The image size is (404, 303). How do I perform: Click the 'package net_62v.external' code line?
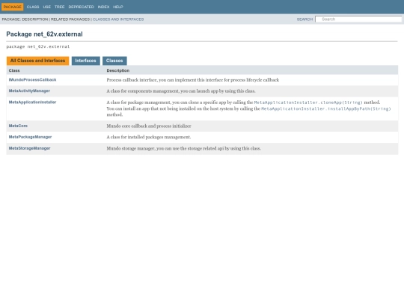(x=38, y=46)
